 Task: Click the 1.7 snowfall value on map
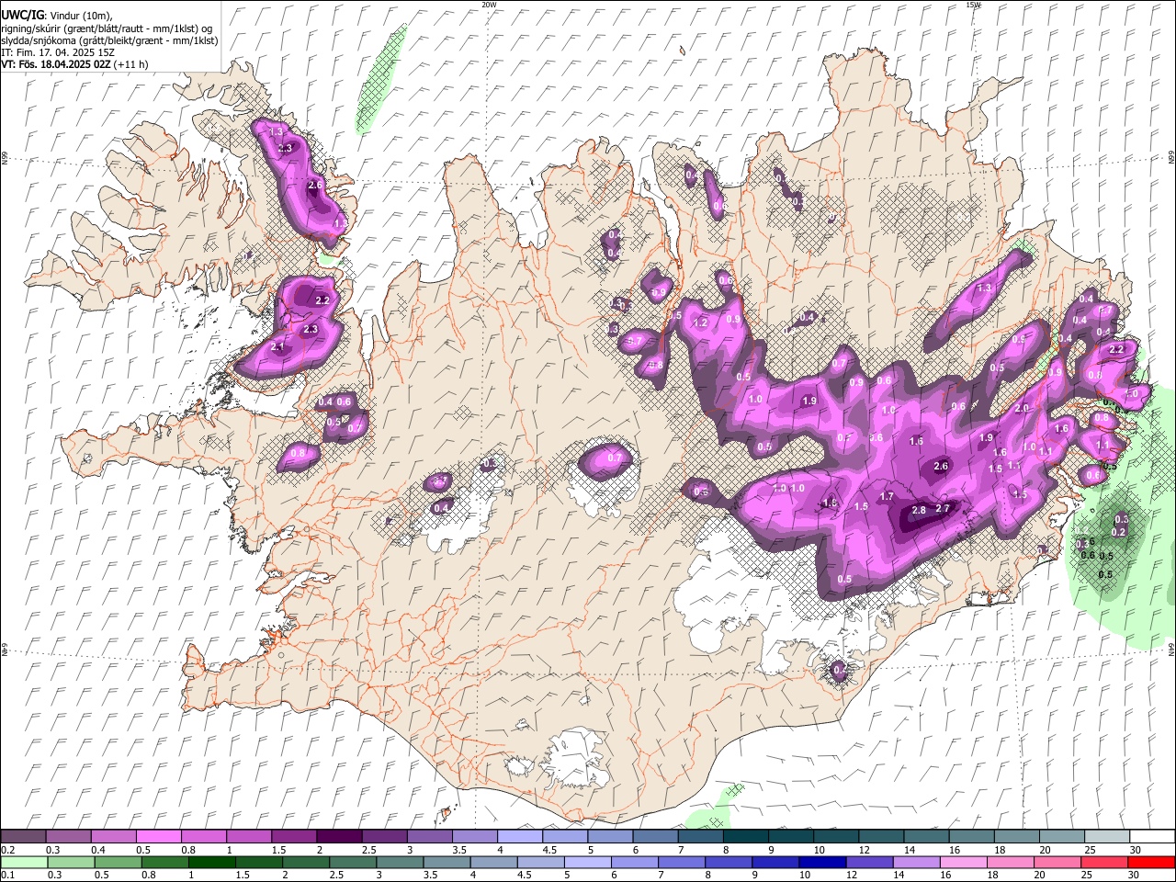[887, 496]
